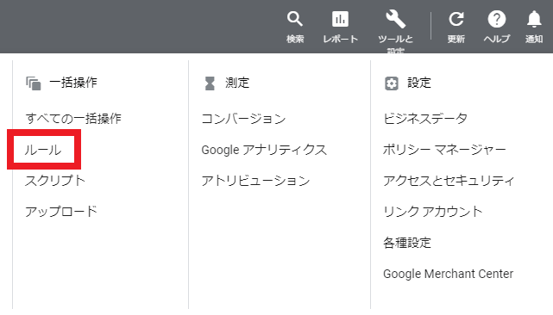Open アクセスとセキュリティ
The width and height of the screenshot is (553, 315).
click(449, 181)
